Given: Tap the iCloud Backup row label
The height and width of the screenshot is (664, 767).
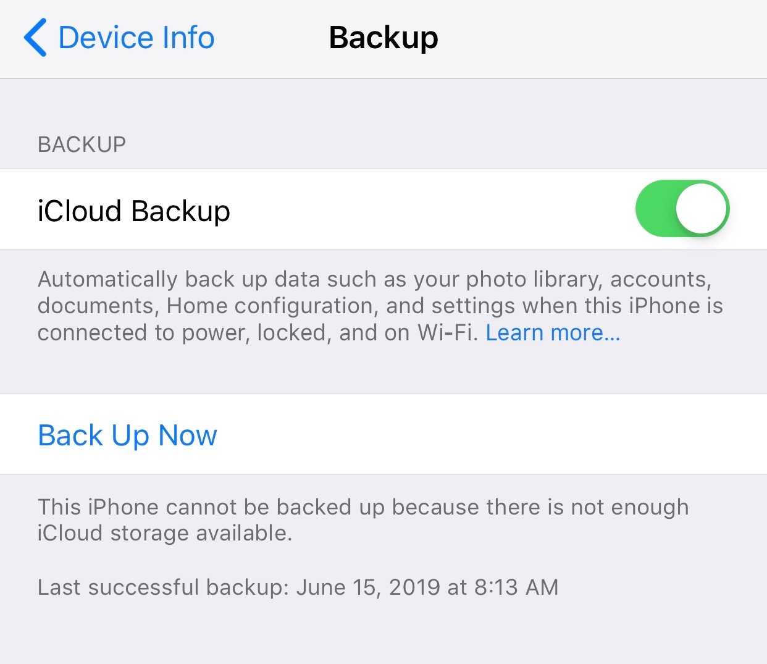Looking at the screenshot, I should click(x=134, y=211).
